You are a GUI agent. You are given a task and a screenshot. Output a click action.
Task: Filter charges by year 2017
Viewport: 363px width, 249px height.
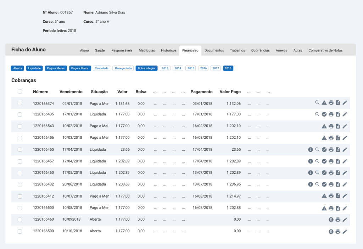coord(216,68)
